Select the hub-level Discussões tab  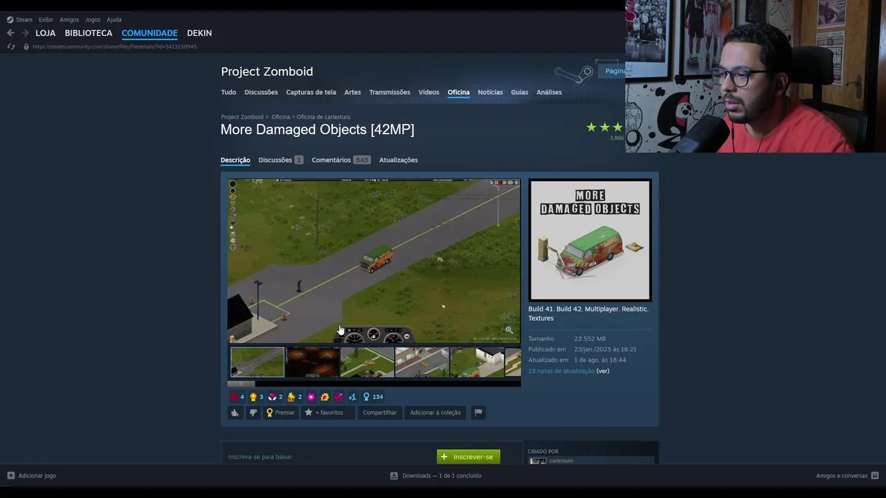click(x=261, y=92)
